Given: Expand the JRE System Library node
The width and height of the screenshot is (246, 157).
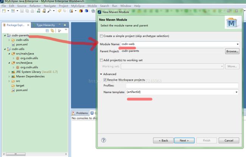Looking at the screenshot, I should coord(9,72).
